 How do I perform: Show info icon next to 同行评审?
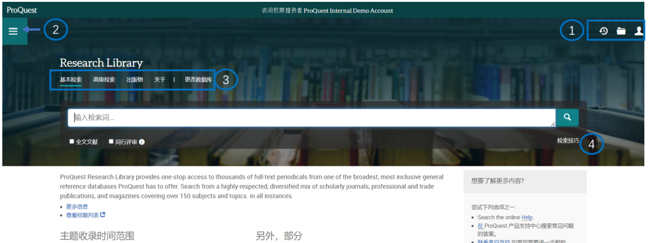pyautogui.click(x=142, y=142)
